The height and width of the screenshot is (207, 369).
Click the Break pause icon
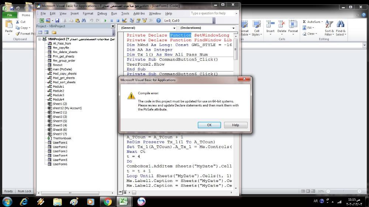(x=111, y=21)
